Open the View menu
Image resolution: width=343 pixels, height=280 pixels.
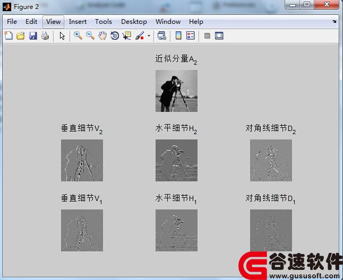point(54,22)
